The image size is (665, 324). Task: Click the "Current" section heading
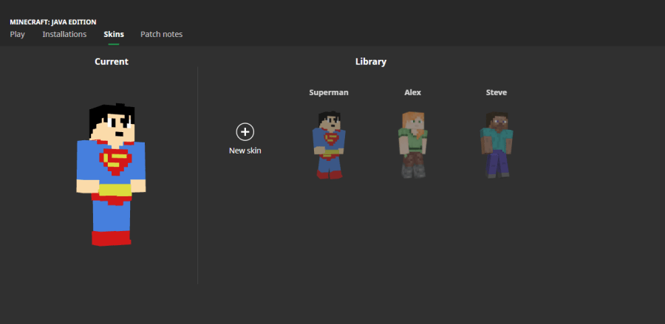pos(112,61)
